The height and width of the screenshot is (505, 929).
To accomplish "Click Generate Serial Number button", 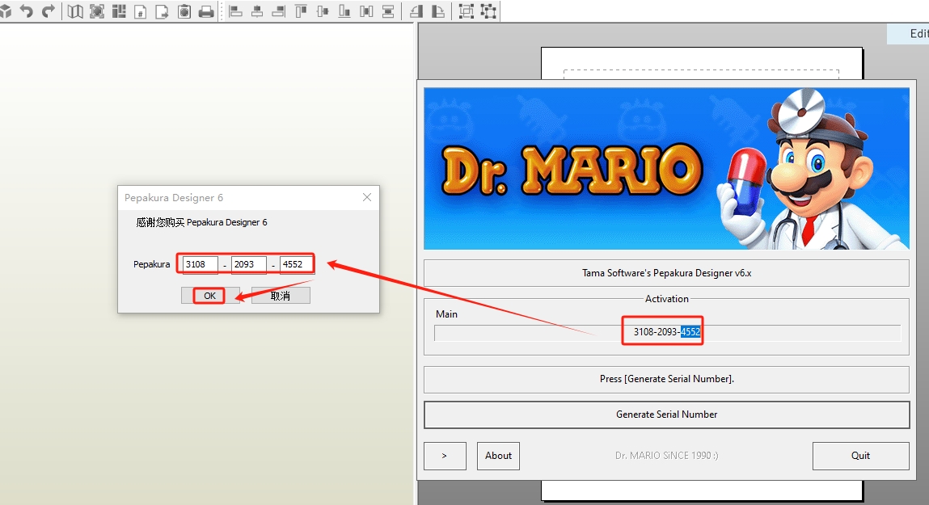I will coord(666,415).
